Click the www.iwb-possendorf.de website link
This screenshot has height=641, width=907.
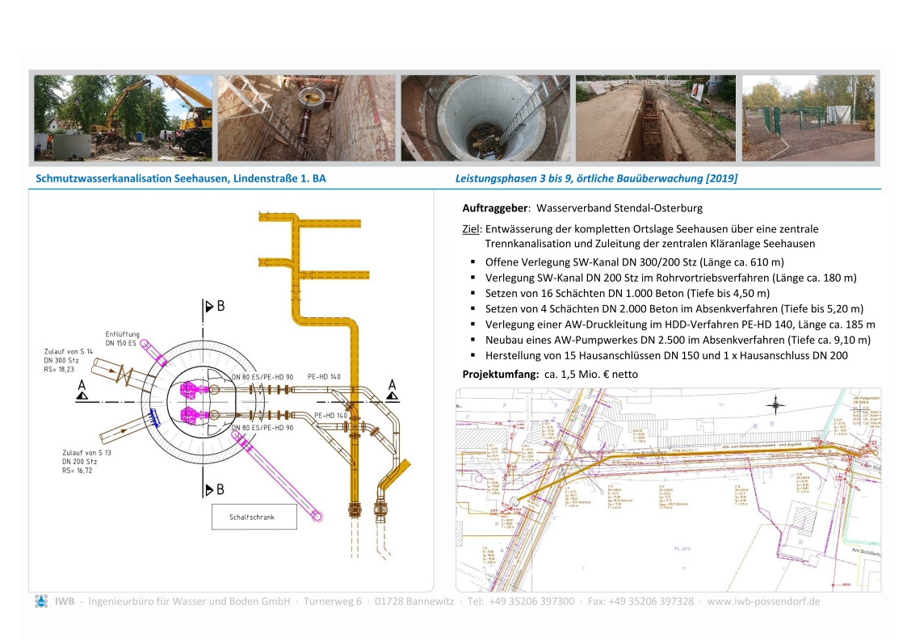pyautogui.click(x=763, y=601)
